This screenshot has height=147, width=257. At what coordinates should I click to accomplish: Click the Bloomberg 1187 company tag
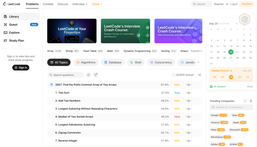pos(221,137)
